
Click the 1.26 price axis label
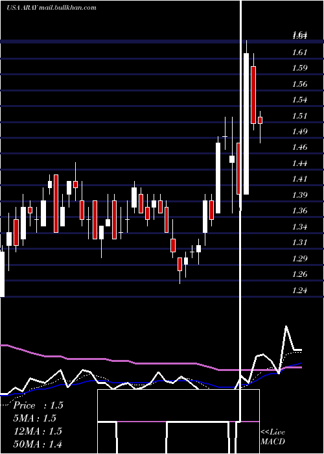(x=299, y=274)
